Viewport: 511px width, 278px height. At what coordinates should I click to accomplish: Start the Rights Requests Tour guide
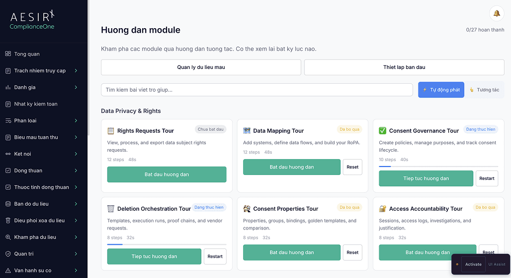[167, 174]
